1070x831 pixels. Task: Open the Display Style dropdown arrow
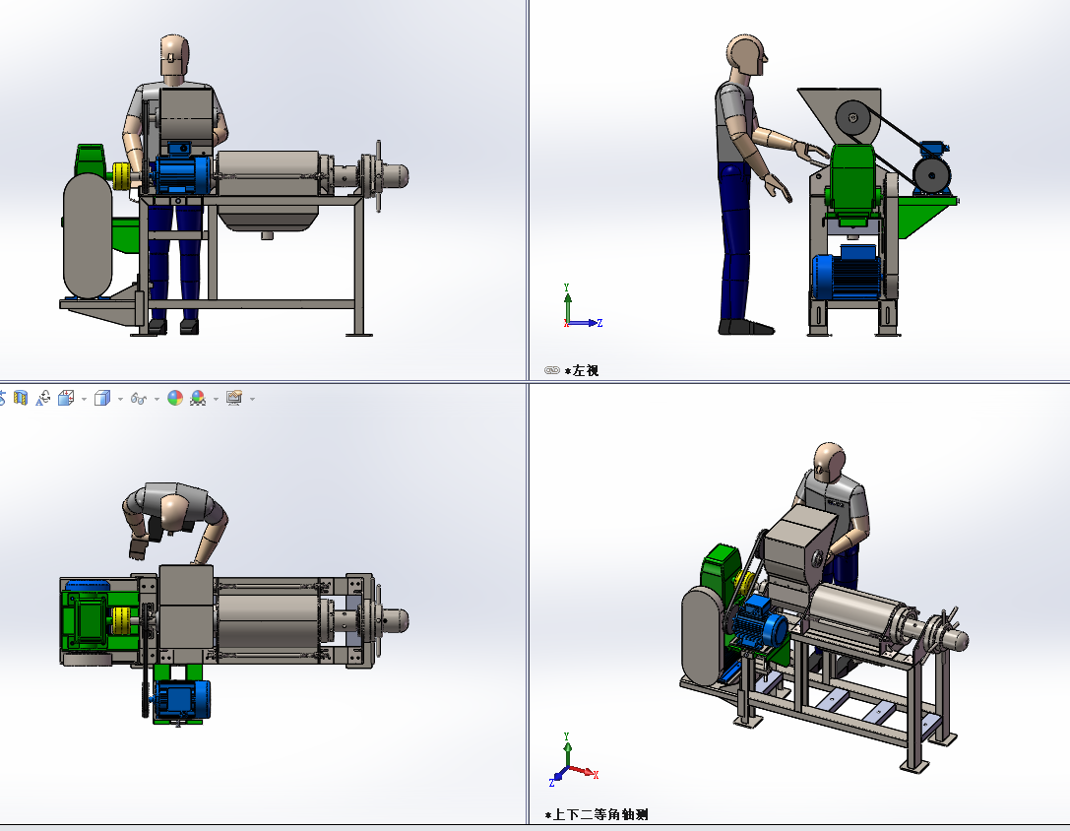(x=120, y=399)
